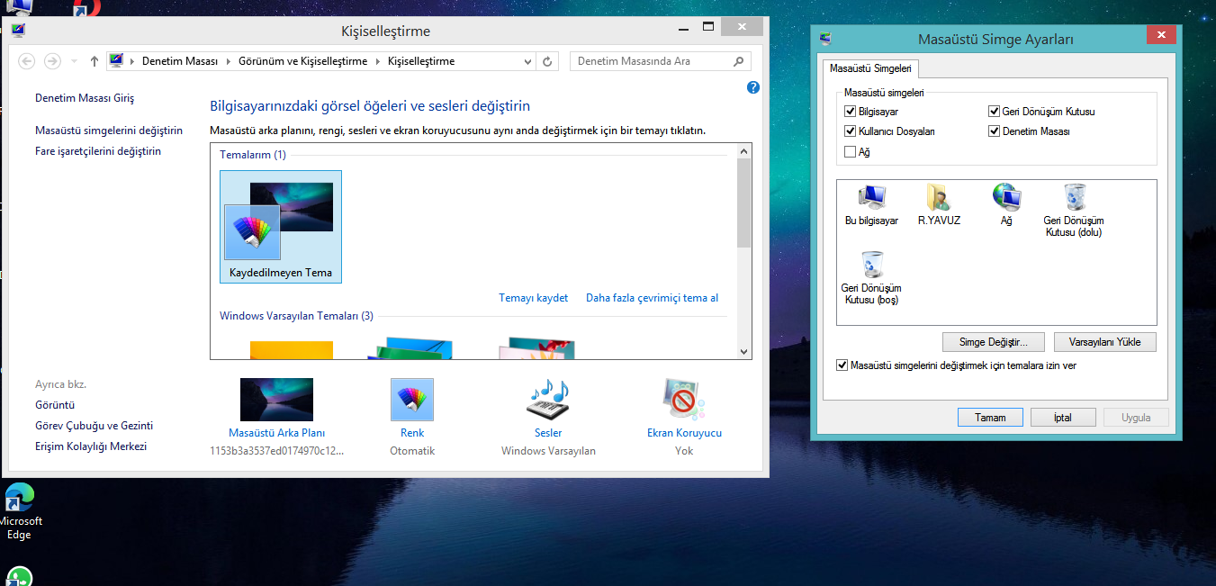Open Masaüstü simgelerini değiştirin link
This screenshot has width=1216, height=586.
pos(109,131)
